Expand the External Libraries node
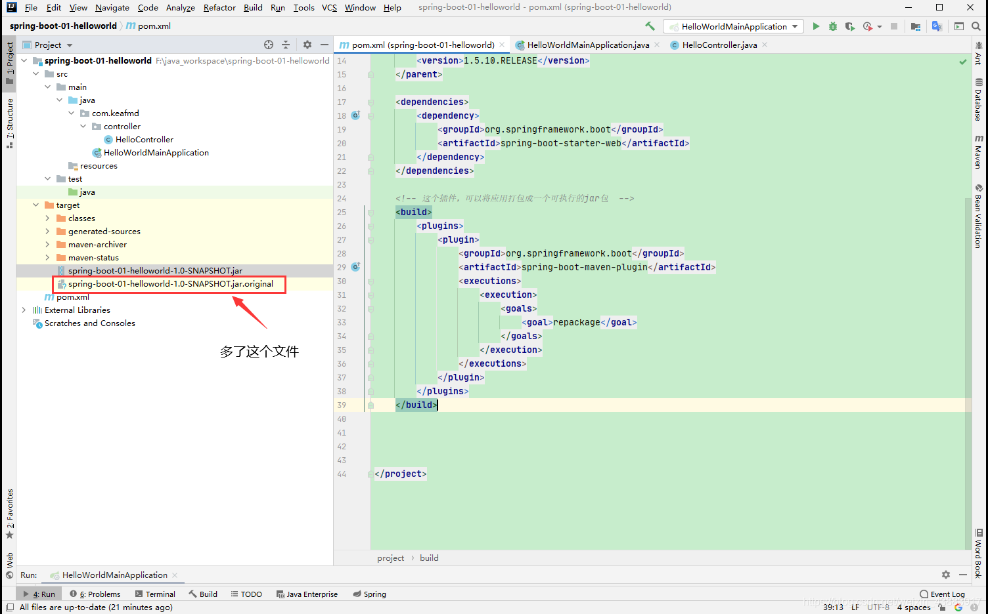The image size is (988, 614). click(24, 310)
